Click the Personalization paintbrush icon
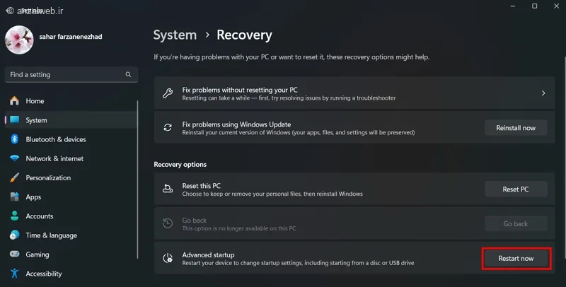 click(14, 177)
